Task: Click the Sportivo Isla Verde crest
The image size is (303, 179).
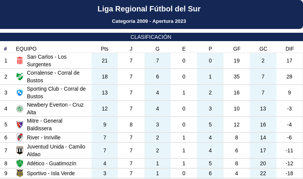Action: click(20, 173)
